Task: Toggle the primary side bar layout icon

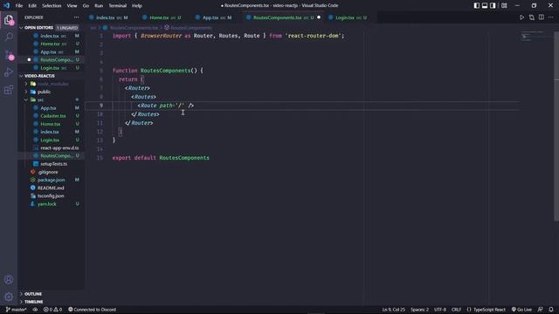Action: click(477, 5)
